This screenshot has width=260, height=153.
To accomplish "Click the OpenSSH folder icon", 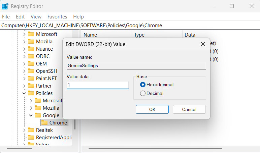I will [31, 71].
